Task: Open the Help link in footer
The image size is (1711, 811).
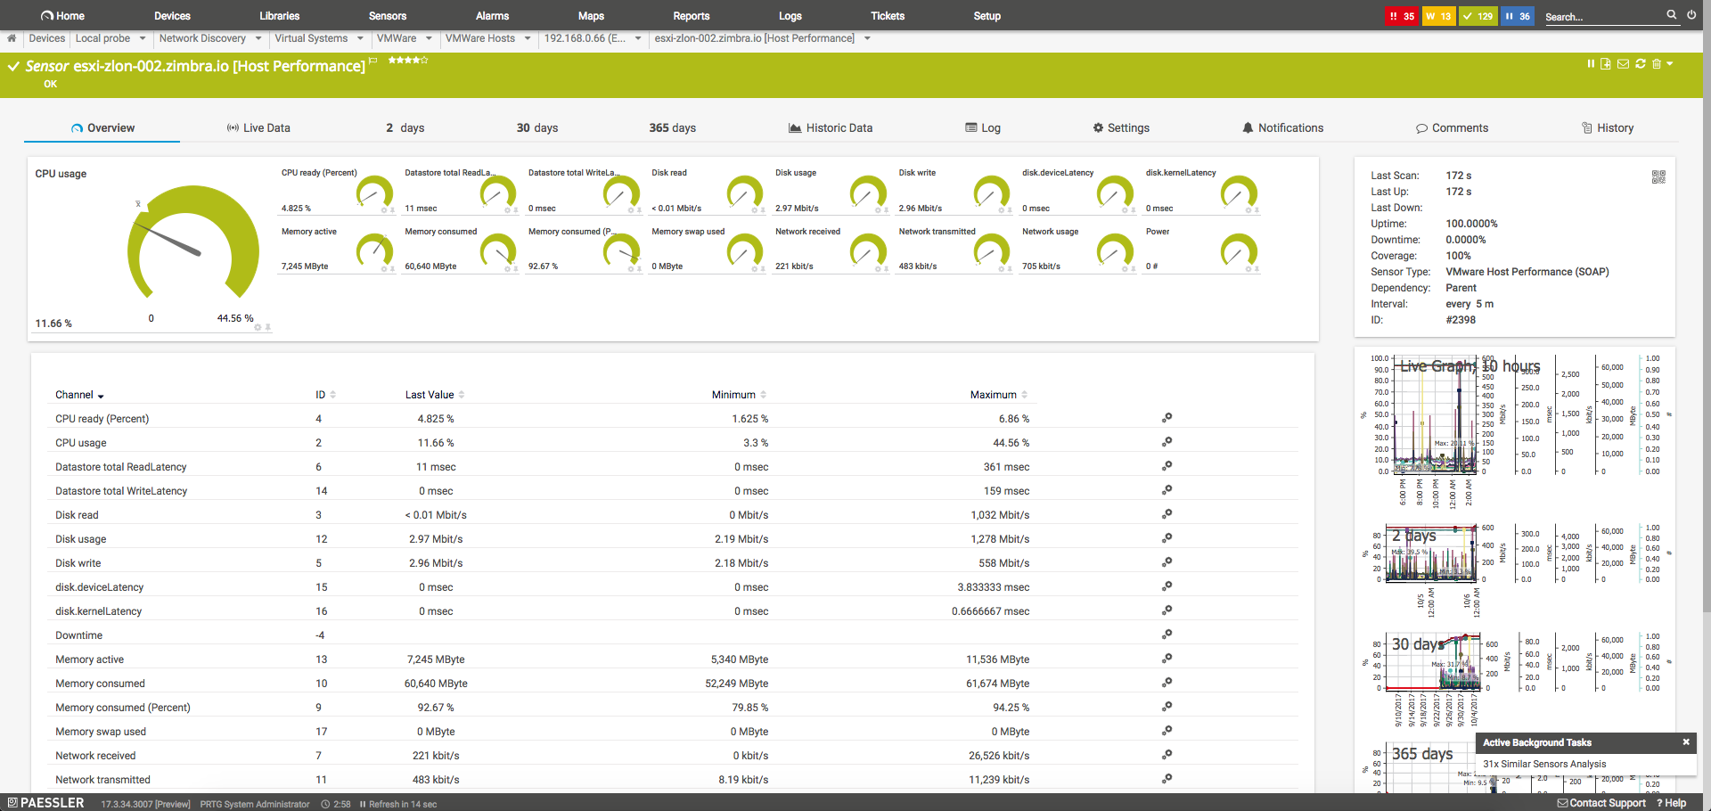Action: point(1672,803)
